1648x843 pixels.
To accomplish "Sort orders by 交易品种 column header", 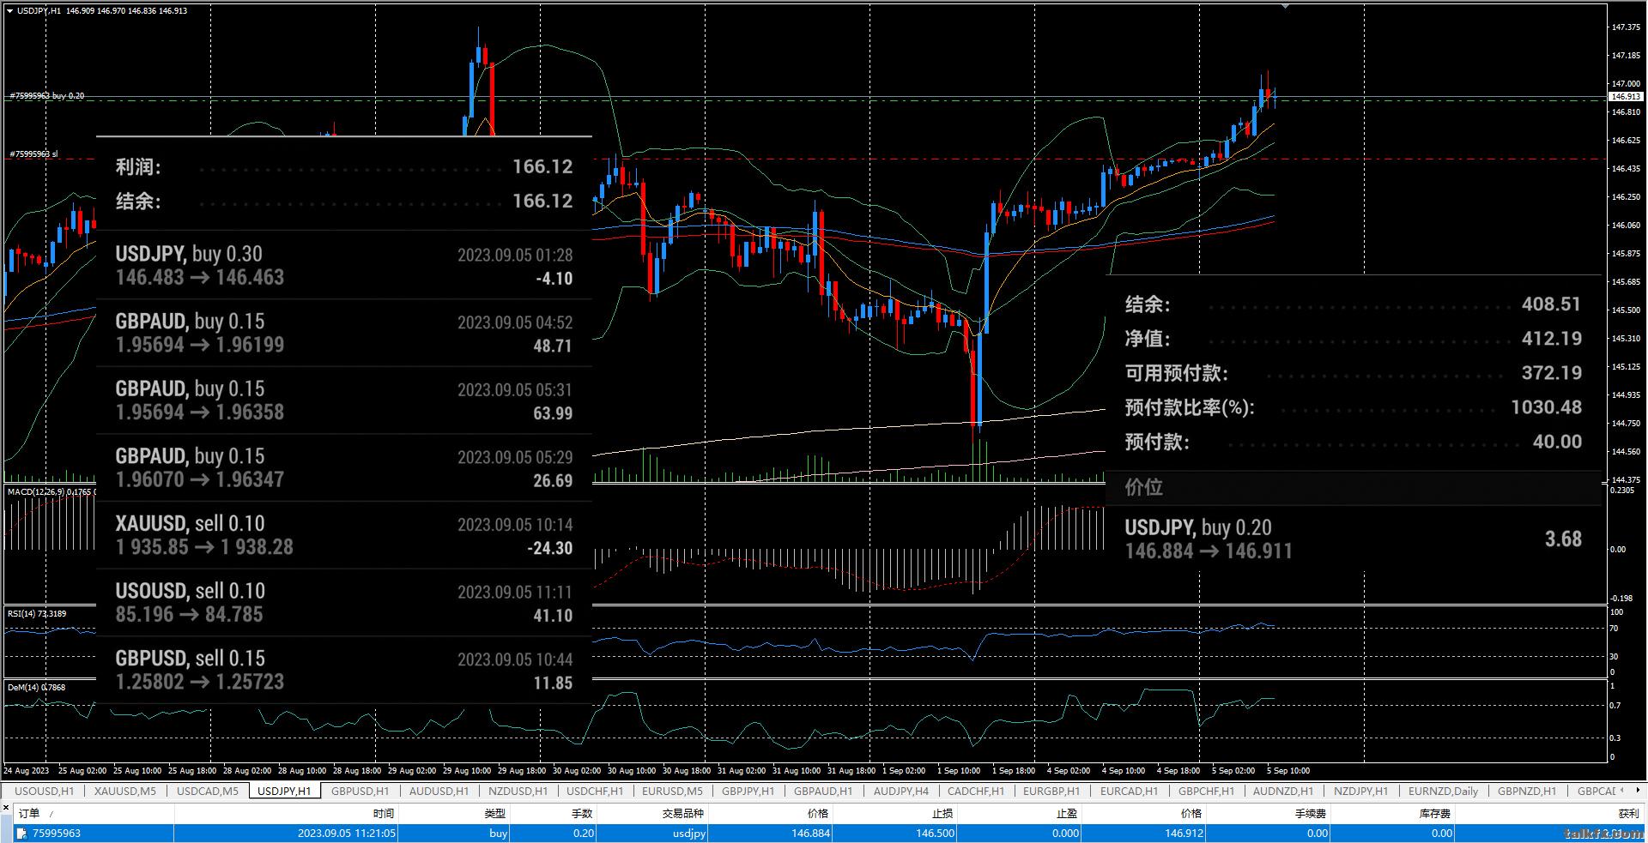I will click(x=651, y=813).
